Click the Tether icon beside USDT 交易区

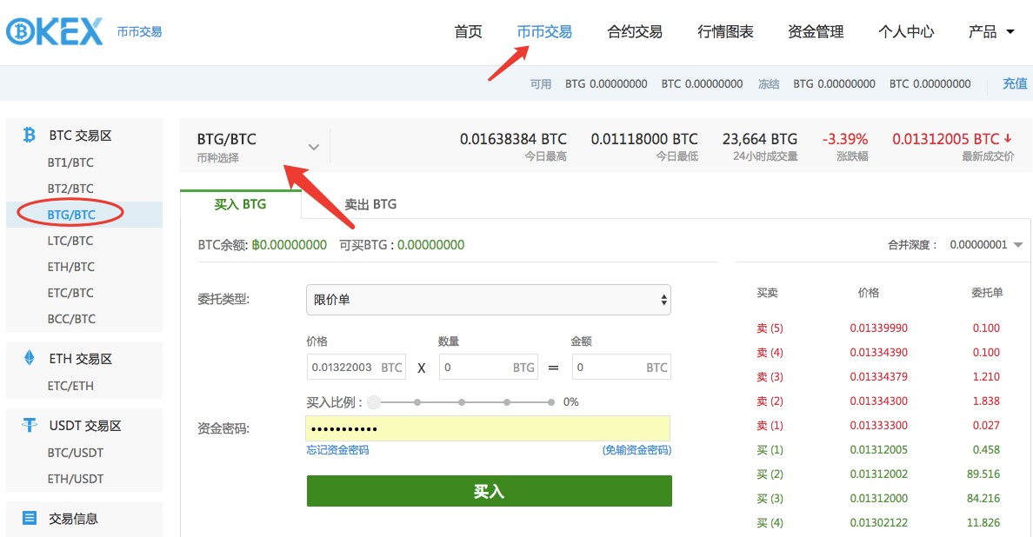tap(29, 425)
